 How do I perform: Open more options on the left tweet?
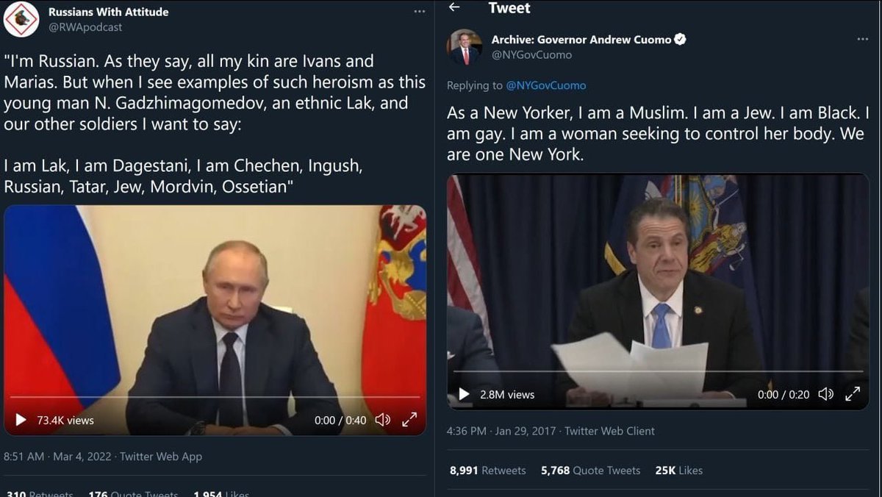420,12
